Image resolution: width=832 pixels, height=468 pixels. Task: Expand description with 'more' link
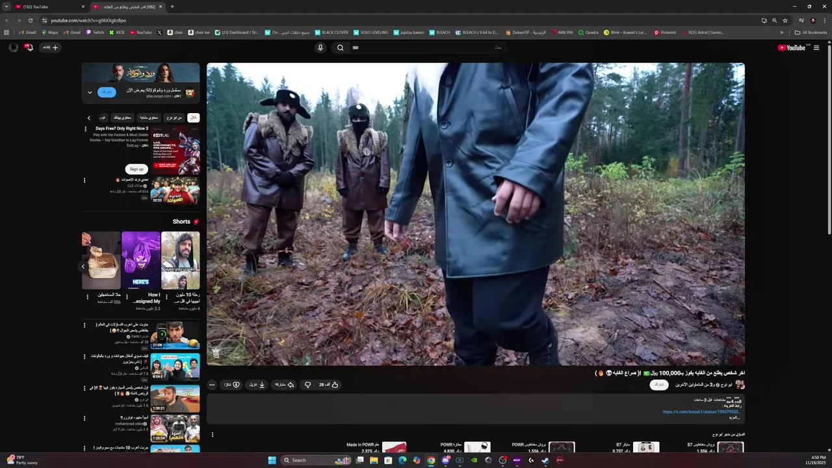[734, 417]
